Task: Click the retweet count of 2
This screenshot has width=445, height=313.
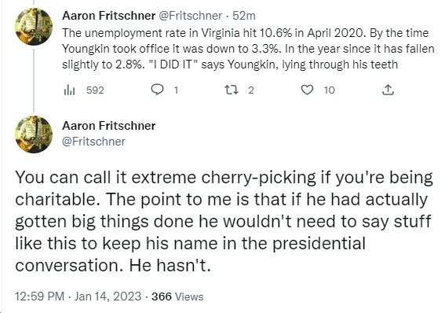Action: pos(251,90)
